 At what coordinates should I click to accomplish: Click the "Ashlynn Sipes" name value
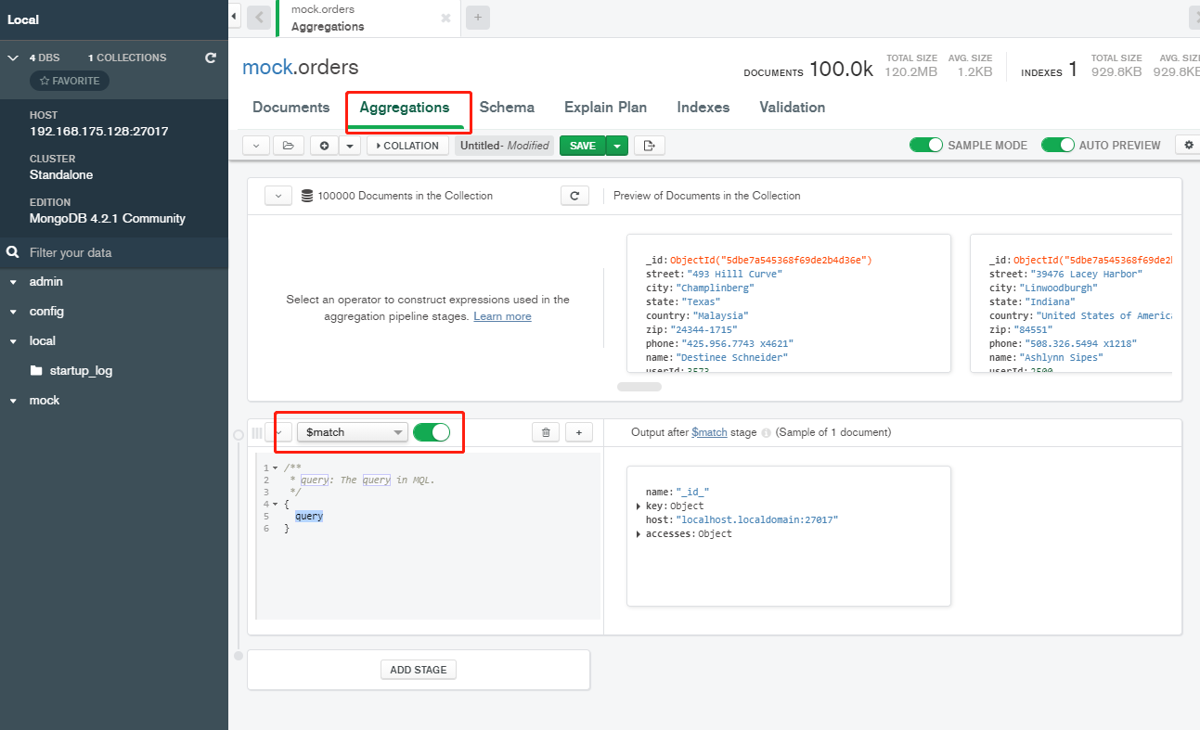pyautogui.click(x=1061, y=357)
